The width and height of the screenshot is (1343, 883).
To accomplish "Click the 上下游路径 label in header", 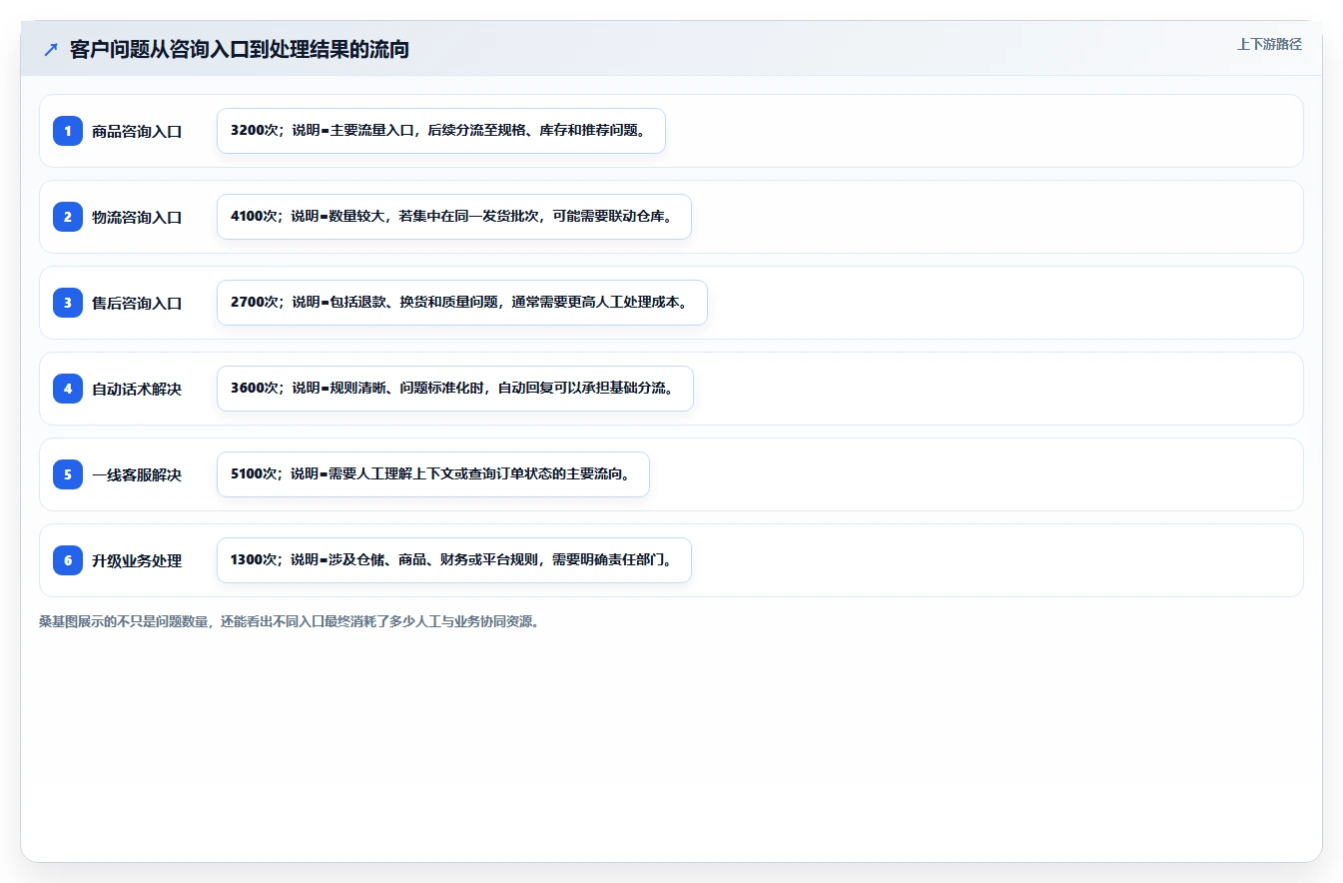I will click(x=1269, y=44).
